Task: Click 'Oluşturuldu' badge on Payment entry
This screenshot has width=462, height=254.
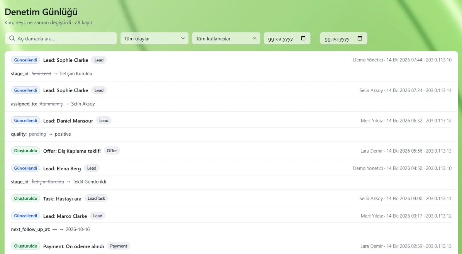Action: pos(26,246)
